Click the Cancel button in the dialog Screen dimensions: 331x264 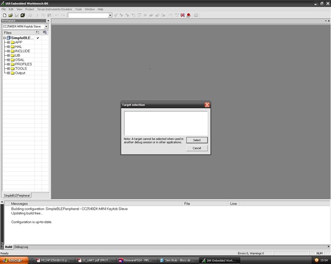[197, 148]
